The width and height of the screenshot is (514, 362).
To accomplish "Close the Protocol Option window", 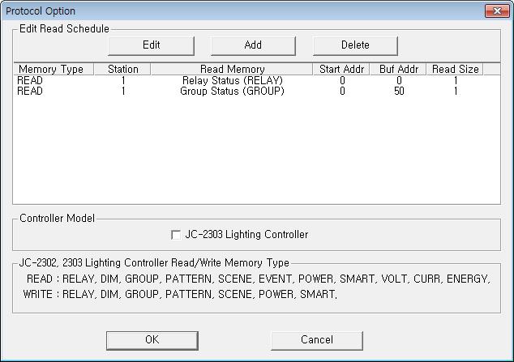I will (x=495, y=11).
